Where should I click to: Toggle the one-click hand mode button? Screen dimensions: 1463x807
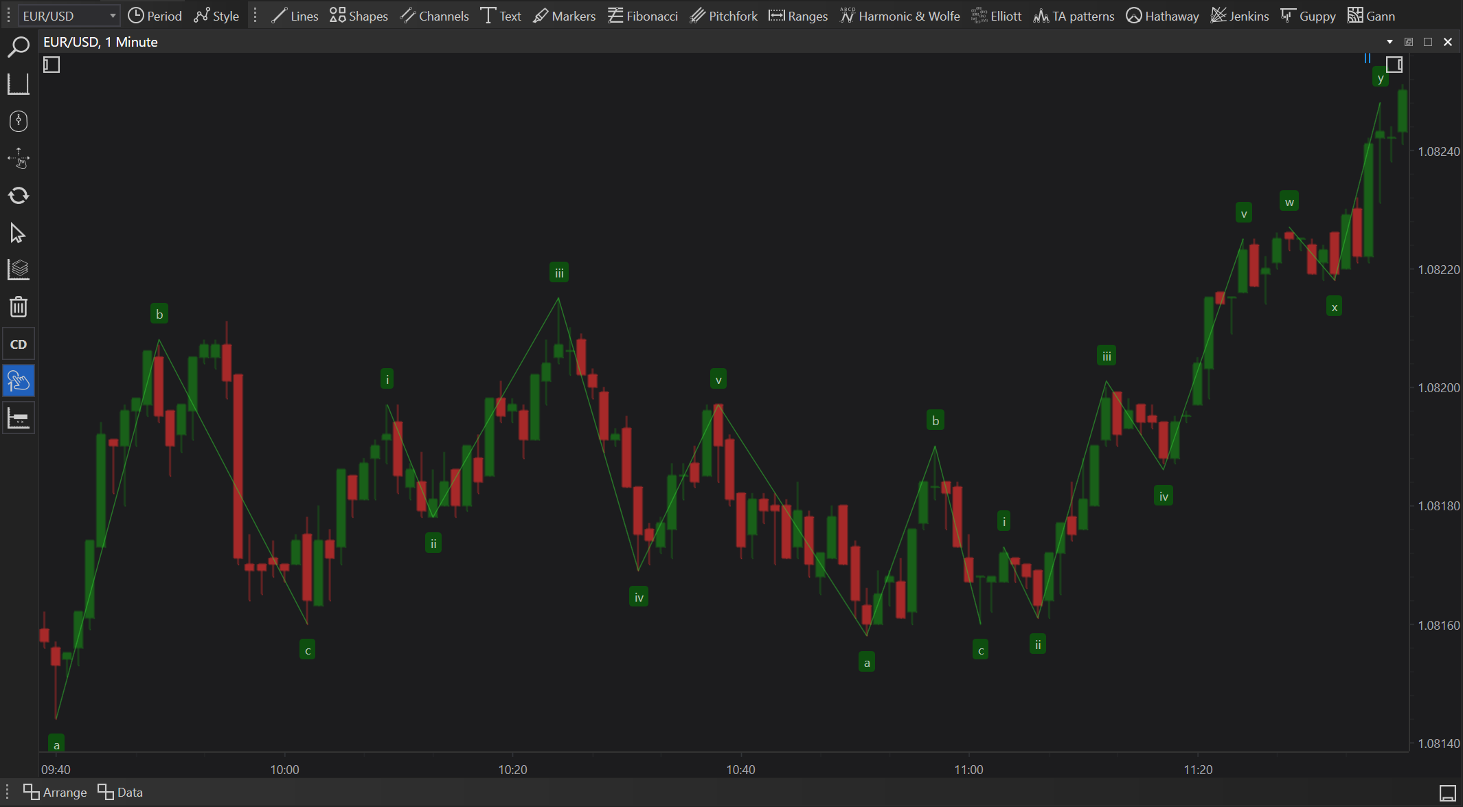[19, 380]
